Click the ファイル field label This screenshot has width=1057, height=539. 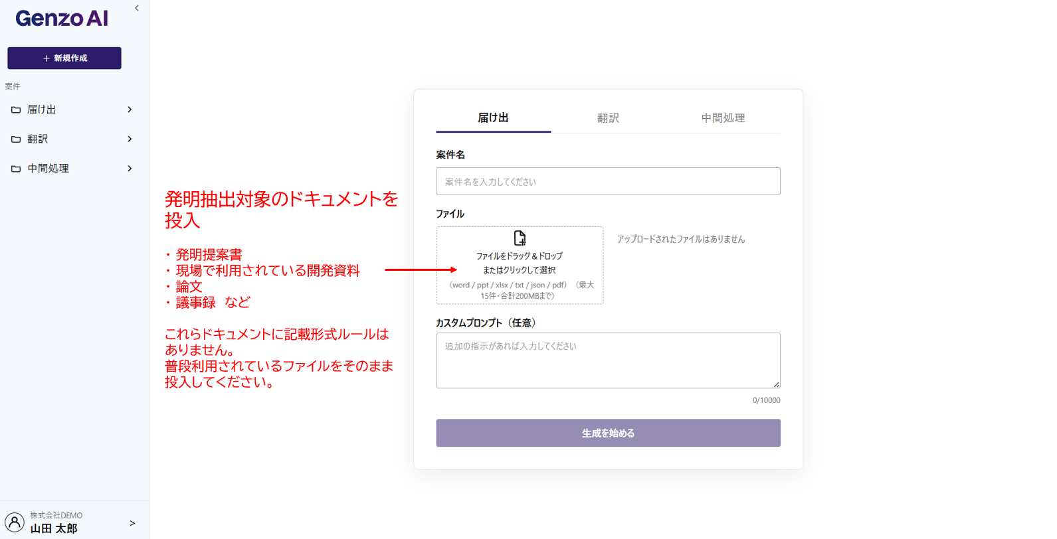coord(450,214)
